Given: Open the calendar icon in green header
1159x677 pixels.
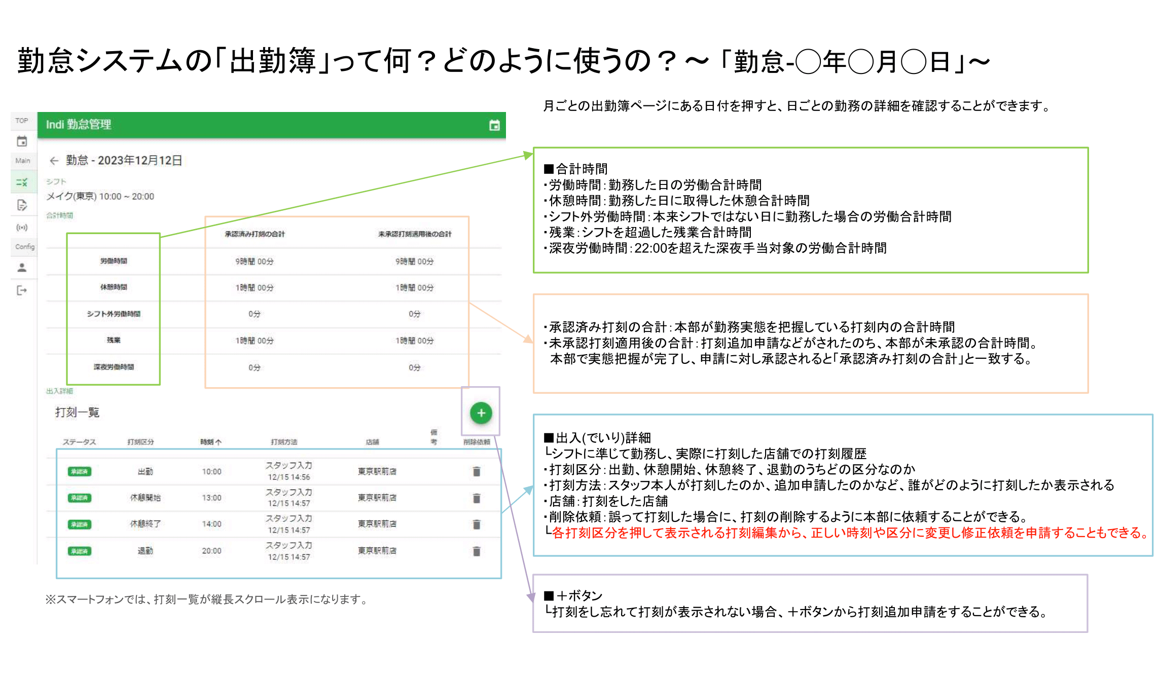Looking at the screenshot, I should click(494, 125).
